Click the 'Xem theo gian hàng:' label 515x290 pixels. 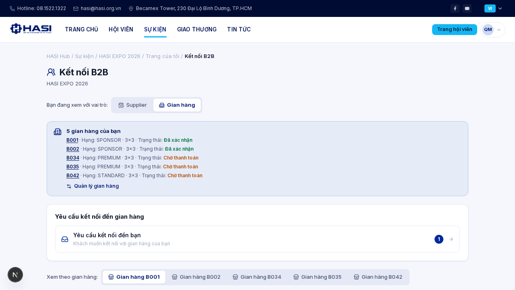click(x=72, y=277)
